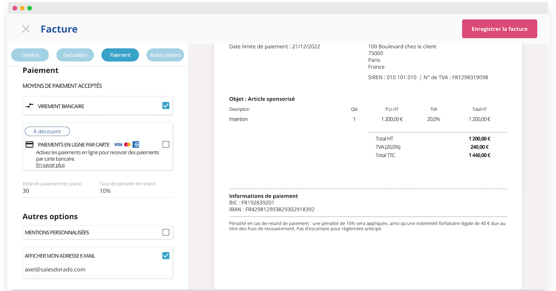This screenshot has height=291, width=556.
Task: Toggle Afficher mon adresse e-mail checkbox
Action: pyautogui.click(x=166, y=255)
